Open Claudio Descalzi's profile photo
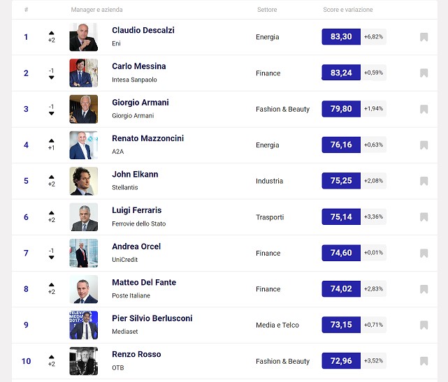This screenshot has height=382, width=448. tap(83, 37)
